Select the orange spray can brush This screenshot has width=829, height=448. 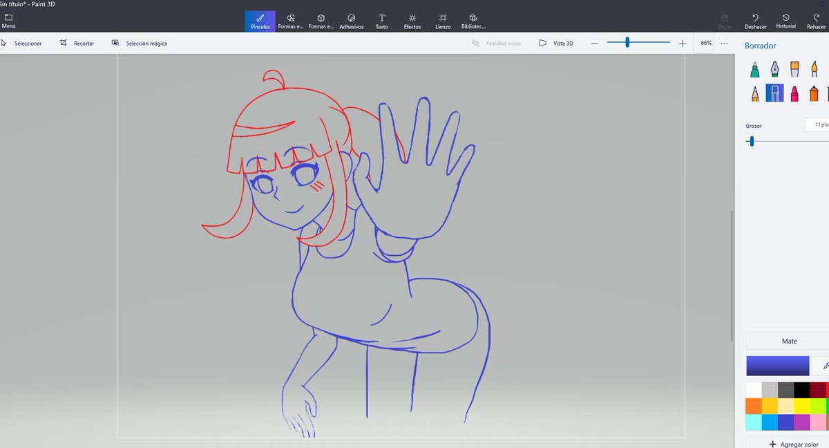pyautogui.click(x=814, y=93)
